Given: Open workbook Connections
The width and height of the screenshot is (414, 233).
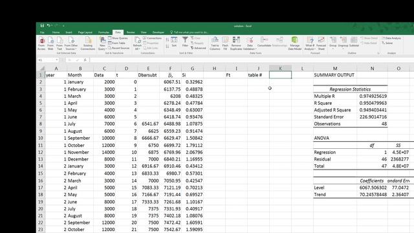Looking at the screenshot, I should coord(152,38).
